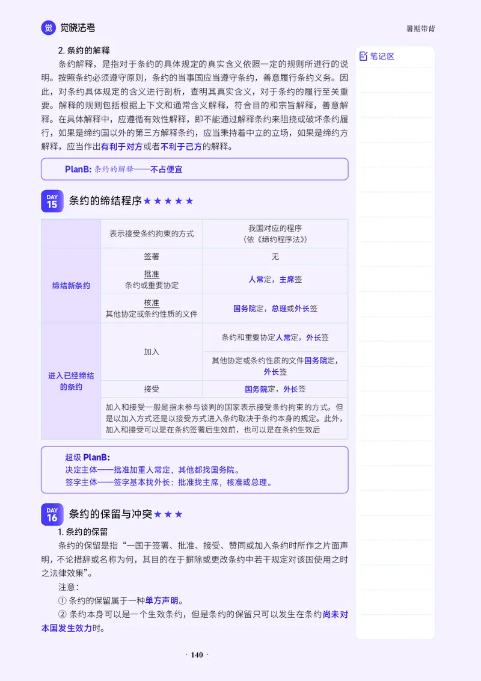Click the highlighted phrase 不利于己方
The image size is (481, 681).
point(181,147)
